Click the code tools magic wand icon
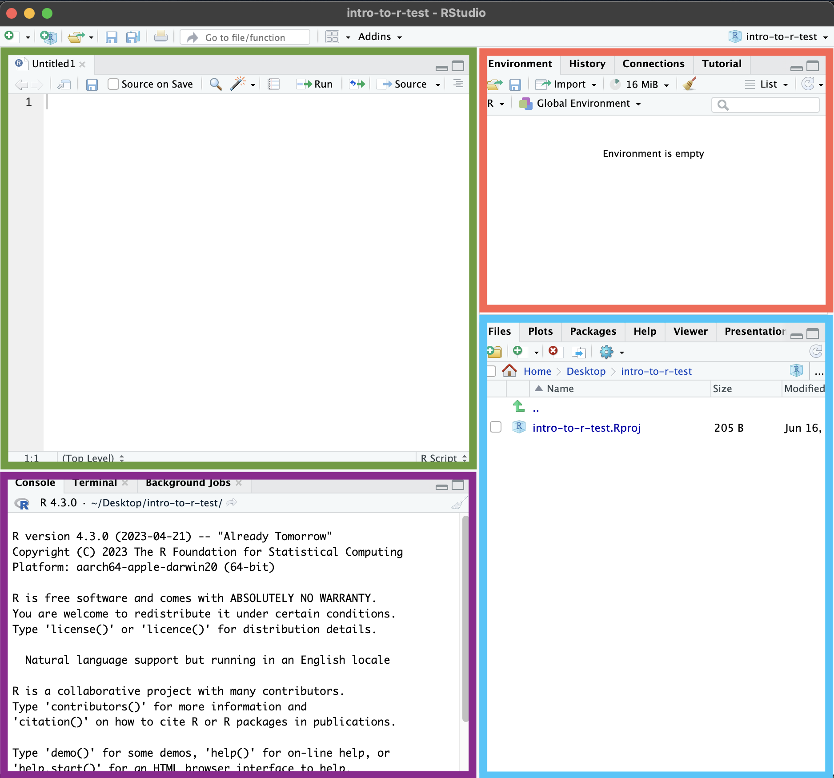The height and width of the screenshot is (778, 834). pos(238,84)
